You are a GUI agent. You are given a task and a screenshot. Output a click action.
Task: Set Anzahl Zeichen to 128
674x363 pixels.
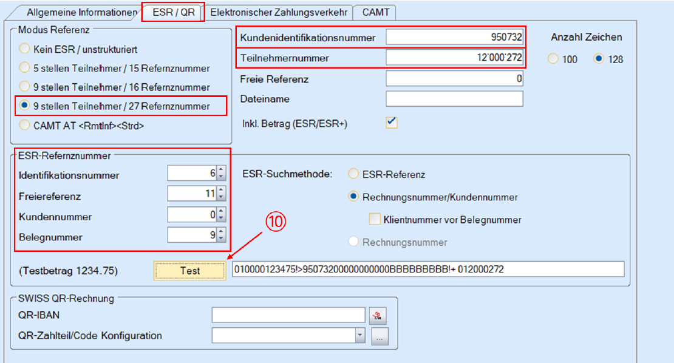coord(608,59)
